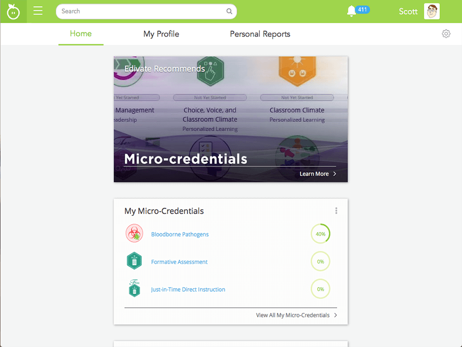
Task: Click the orange Classroom Climate badge
Action: click(x=298, y=71)
